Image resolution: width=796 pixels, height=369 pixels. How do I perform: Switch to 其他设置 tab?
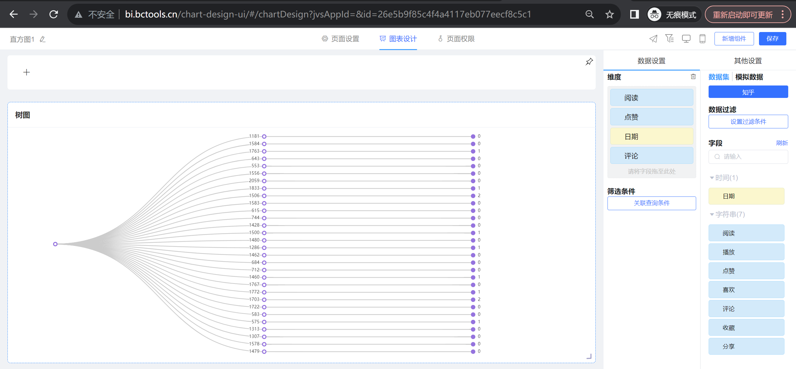747,61
